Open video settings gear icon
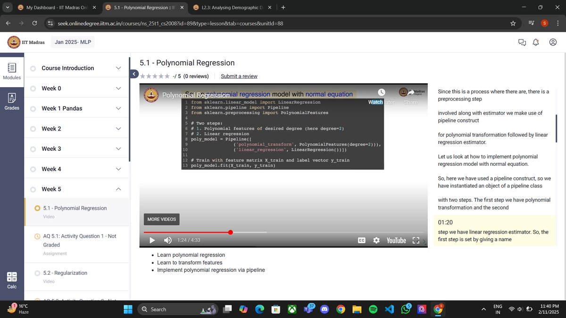Viewport: 566px width, 318px height. (376, 240)
